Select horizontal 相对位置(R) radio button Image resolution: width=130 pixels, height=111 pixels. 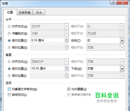coord(9,47)
